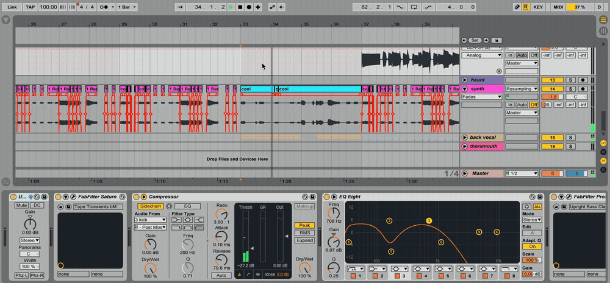Image resolution: width=610 pixels, height=283 pixels.
Task: Toggle Compressor sidechain headphones listen icon
Action: tap(169, 206)
